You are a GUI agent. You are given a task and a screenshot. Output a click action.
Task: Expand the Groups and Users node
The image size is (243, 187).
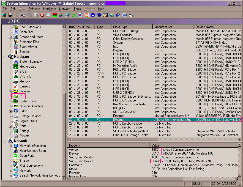[x=10, y=37]
